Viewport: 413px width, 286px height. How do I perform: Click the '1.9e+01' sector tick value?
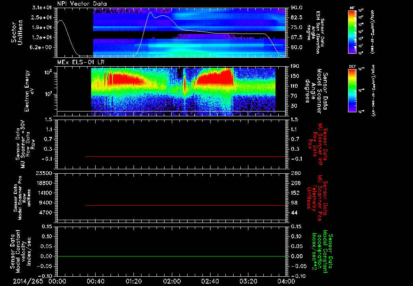coord(42,27)
